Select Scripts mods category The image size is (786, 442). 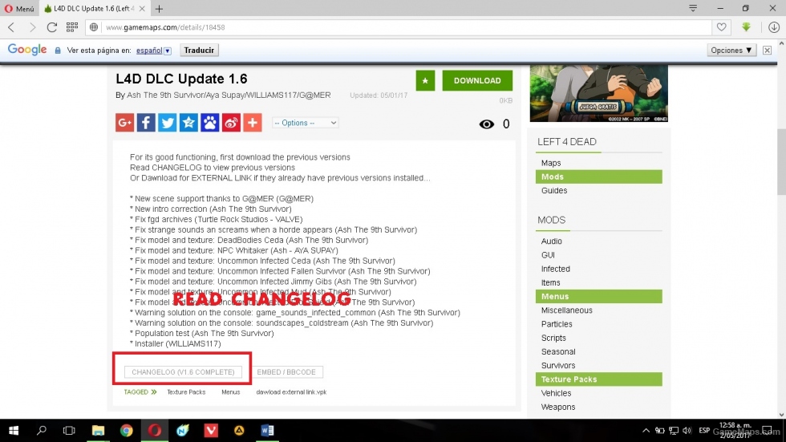pos(553,338)
